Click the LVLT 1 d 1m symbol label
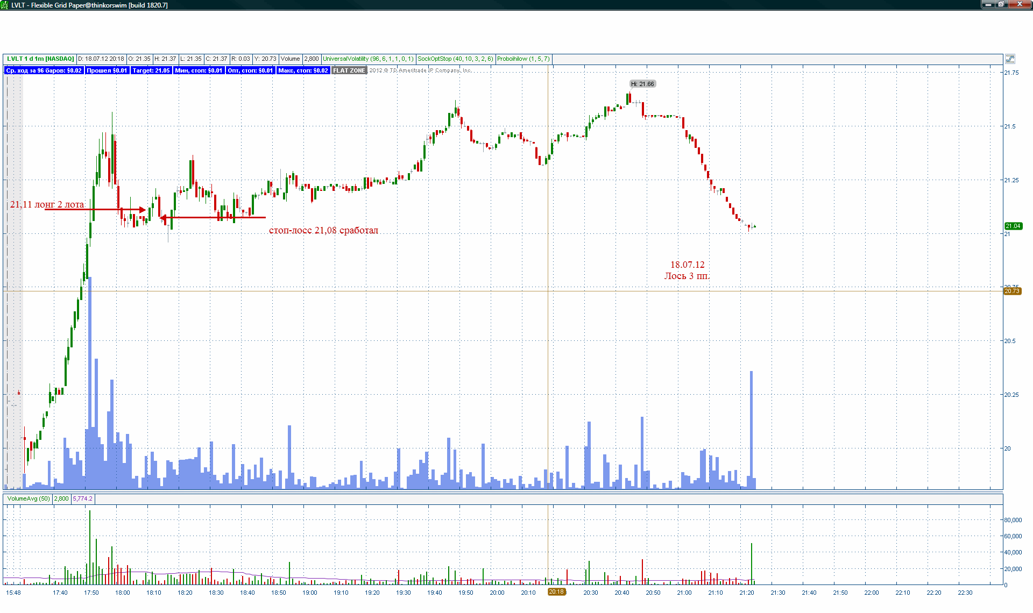The image size is (1033, 613). [40, 59]
